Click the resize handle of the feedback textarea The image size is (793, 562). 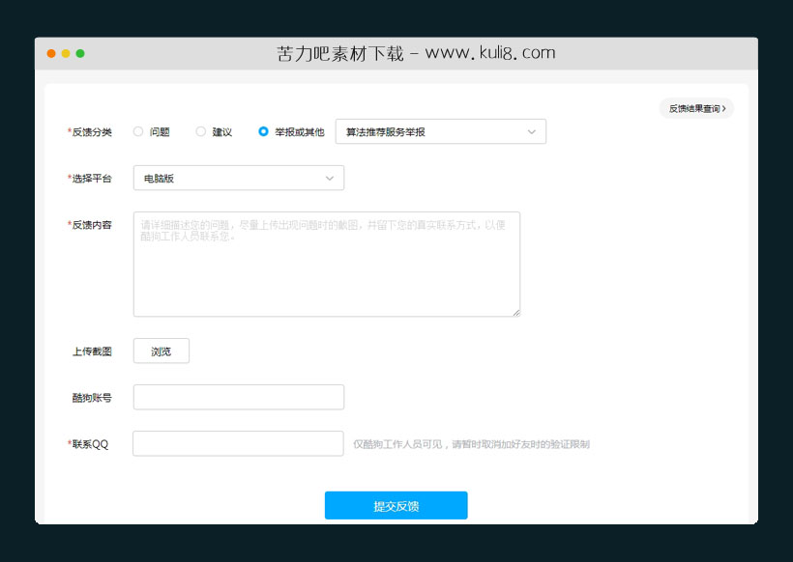515,311
